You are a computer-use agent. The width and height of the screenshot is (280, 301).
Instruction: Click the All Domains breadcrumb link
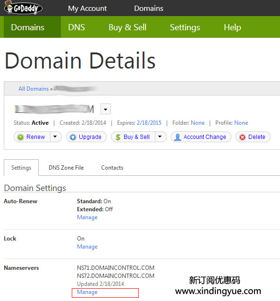(34, 89)
